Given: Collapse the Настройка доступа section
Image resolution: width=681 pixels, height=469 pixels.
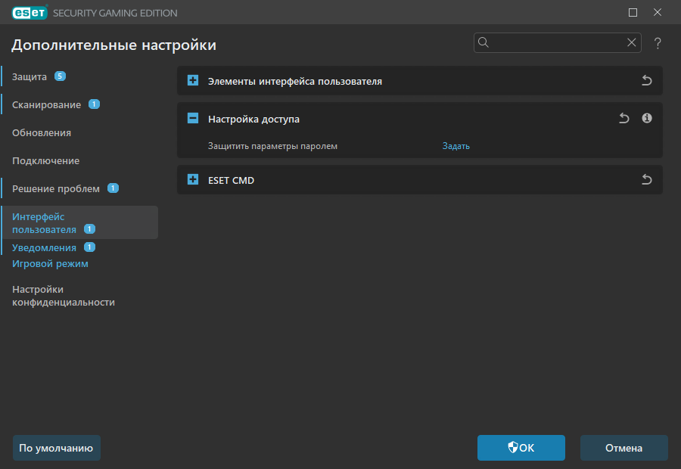Looking at the screenshot, I should (193, 118).
